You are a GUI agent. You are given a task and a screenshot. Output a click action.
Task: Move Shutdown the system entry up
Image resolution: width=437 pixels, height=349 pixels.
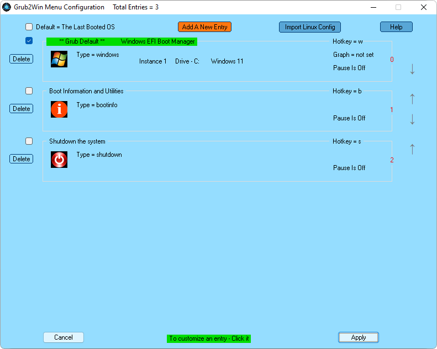(412, 149)
